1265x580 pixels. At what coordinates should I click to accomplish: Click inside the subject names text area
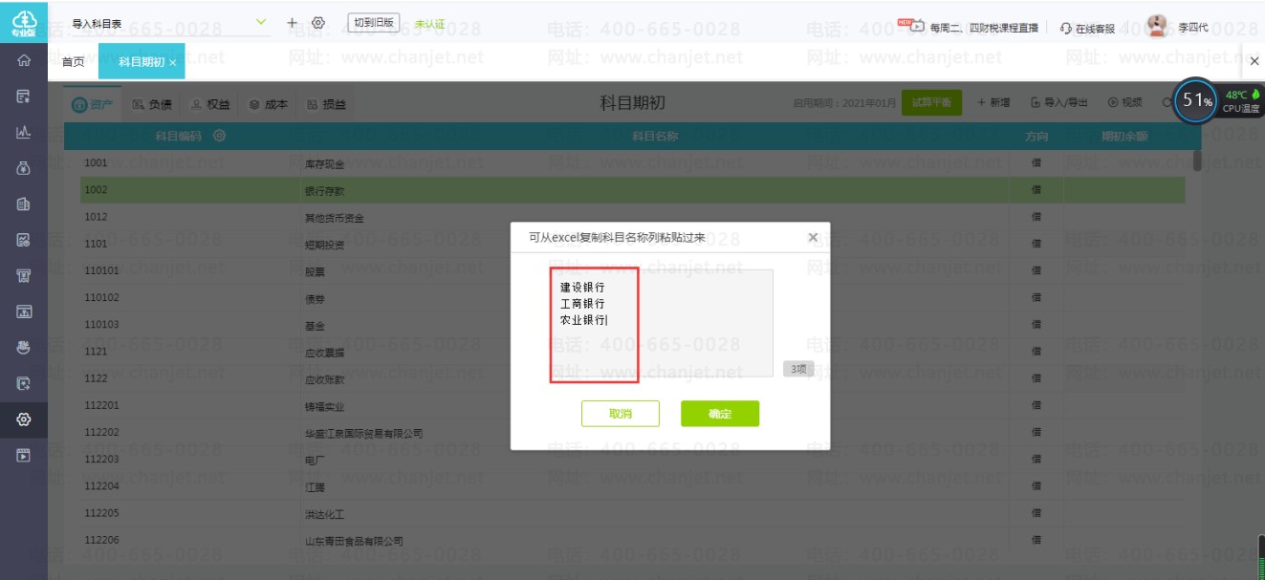click(663, 323)
